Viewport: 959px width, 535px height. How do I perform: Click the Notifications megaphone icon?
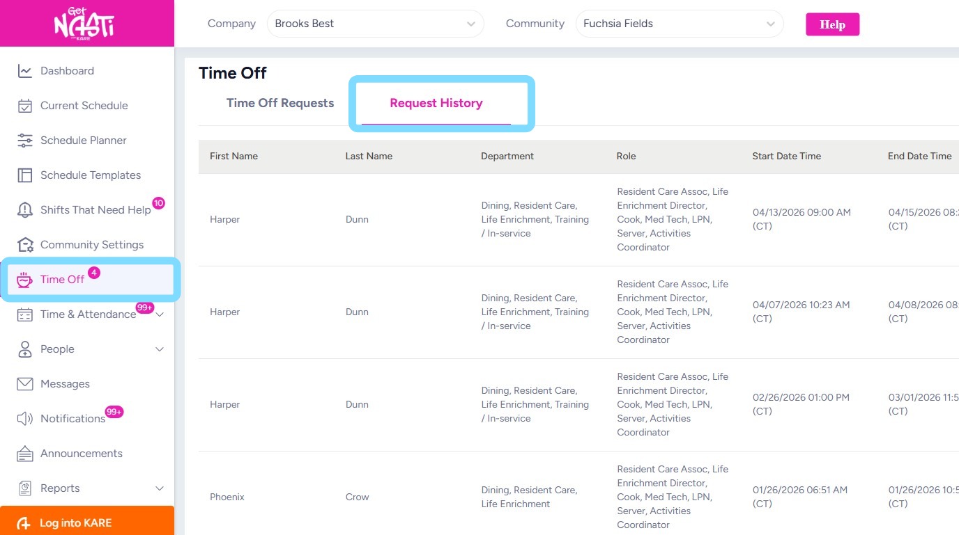tap(25, 419)
